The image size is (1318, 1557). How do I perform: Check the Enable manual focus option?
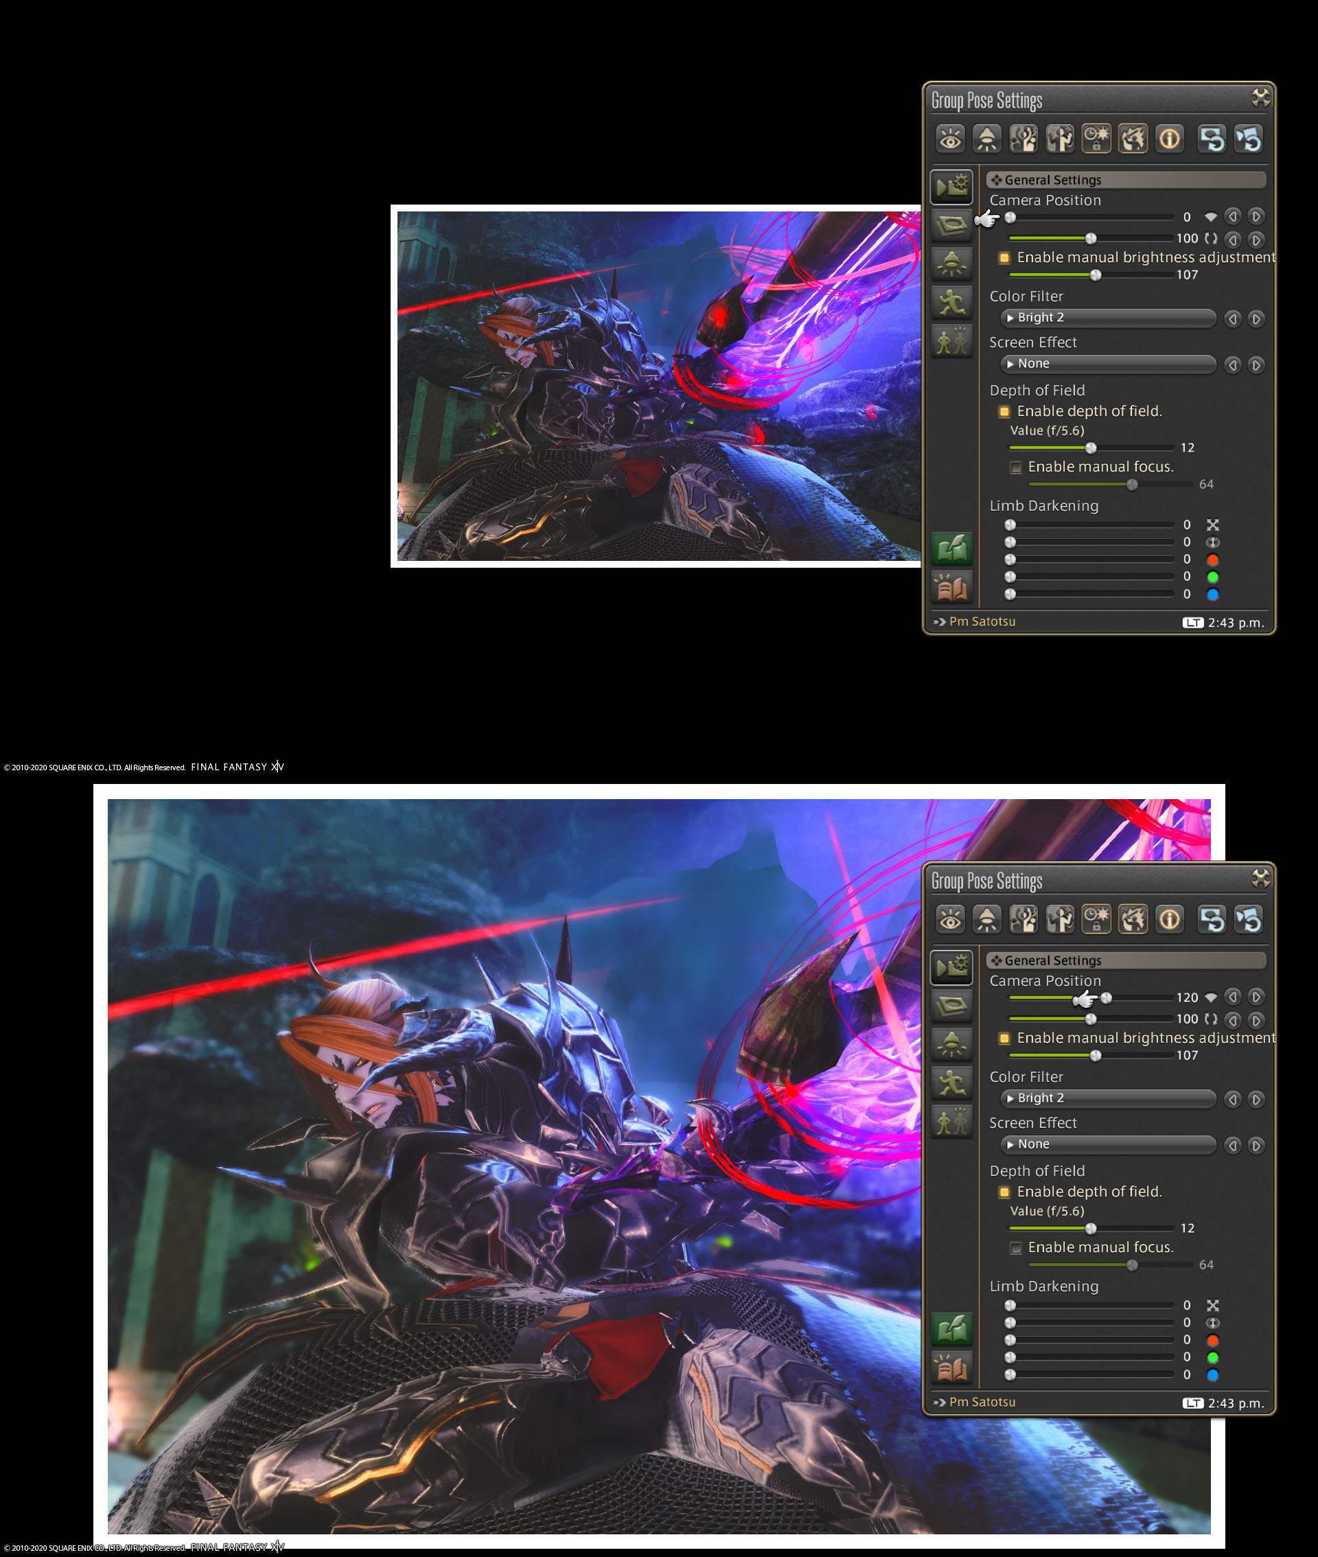click(1016, 466)
